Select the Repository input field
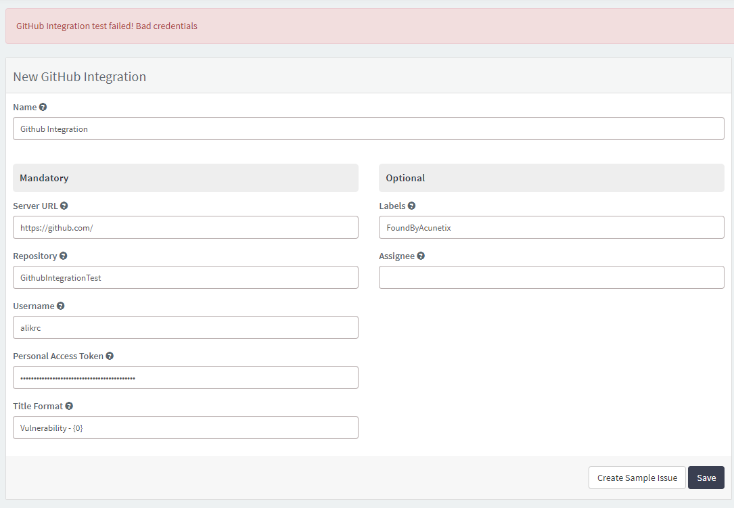 point(185,277)
